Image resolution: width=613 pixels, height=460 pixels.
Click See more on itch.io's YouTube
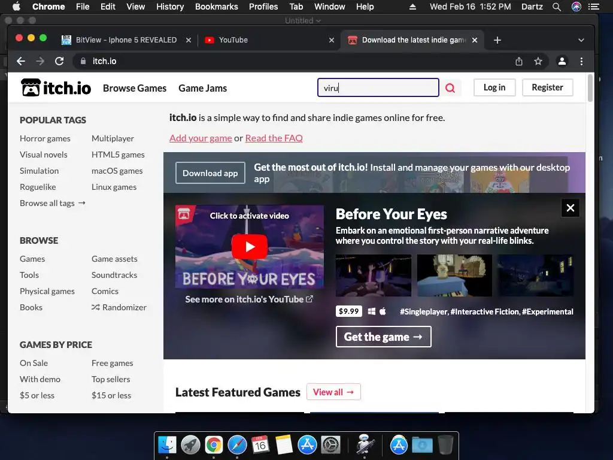pos(249,299)
